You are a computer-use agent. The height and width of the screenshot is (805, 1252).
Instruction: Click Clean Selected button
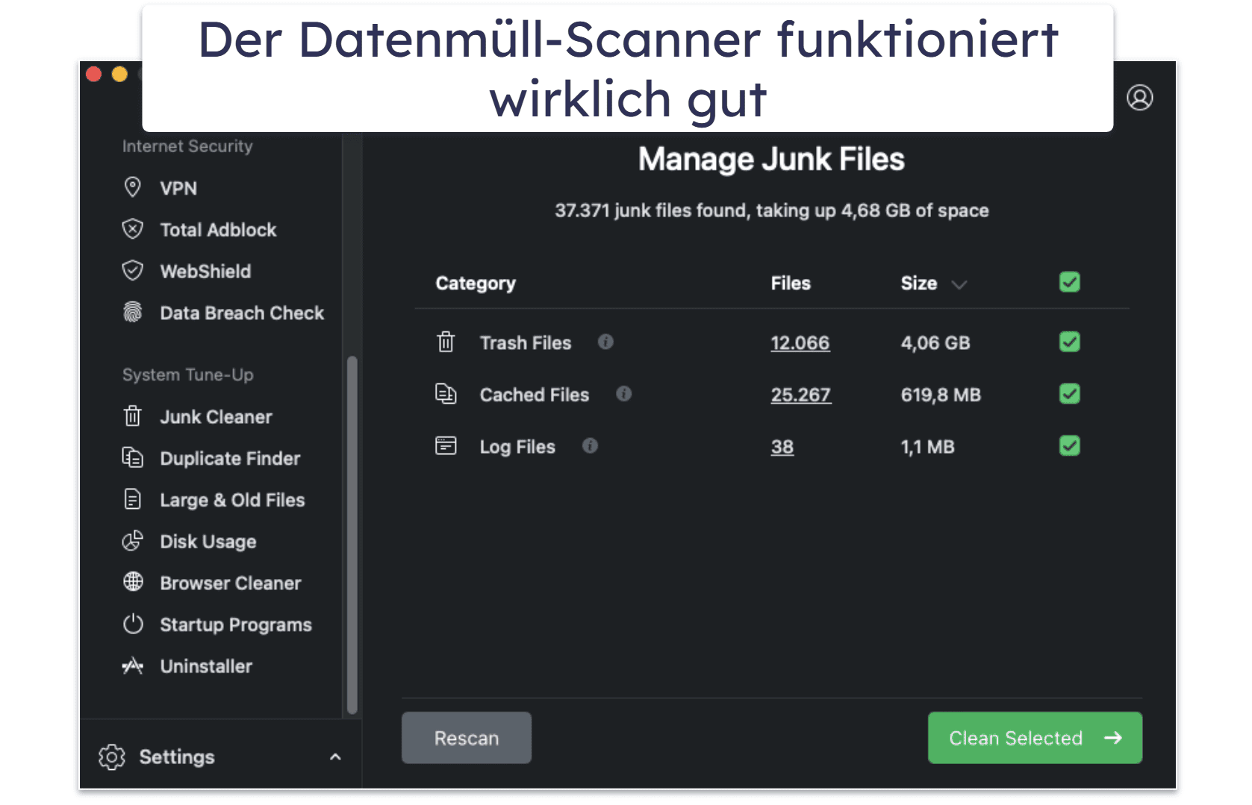(x=1035, y=738)
